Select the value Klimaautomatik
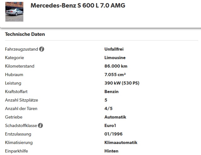The image size is (201, 155). tap(121, 142)
